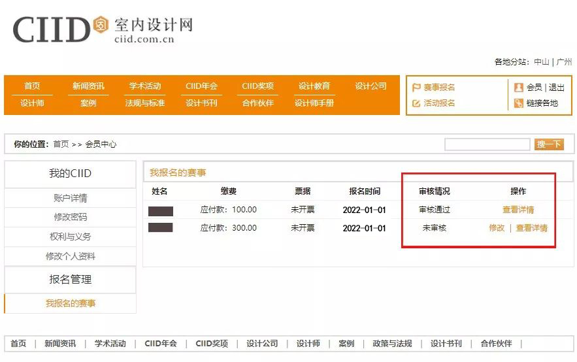
Task: Click the 应付款: 100.00 cell
Action: [228, 210]
